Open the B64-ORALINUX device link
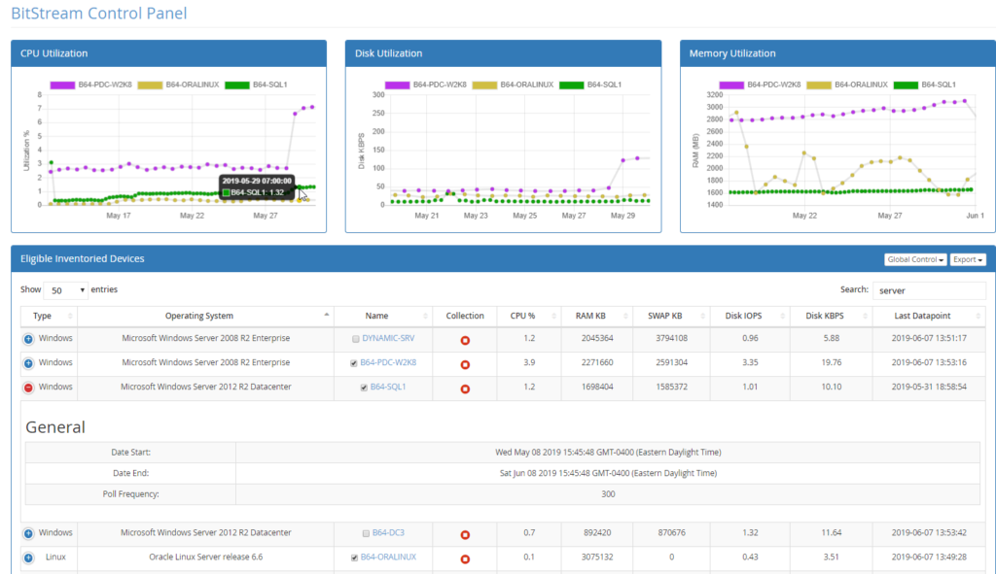 388,557
